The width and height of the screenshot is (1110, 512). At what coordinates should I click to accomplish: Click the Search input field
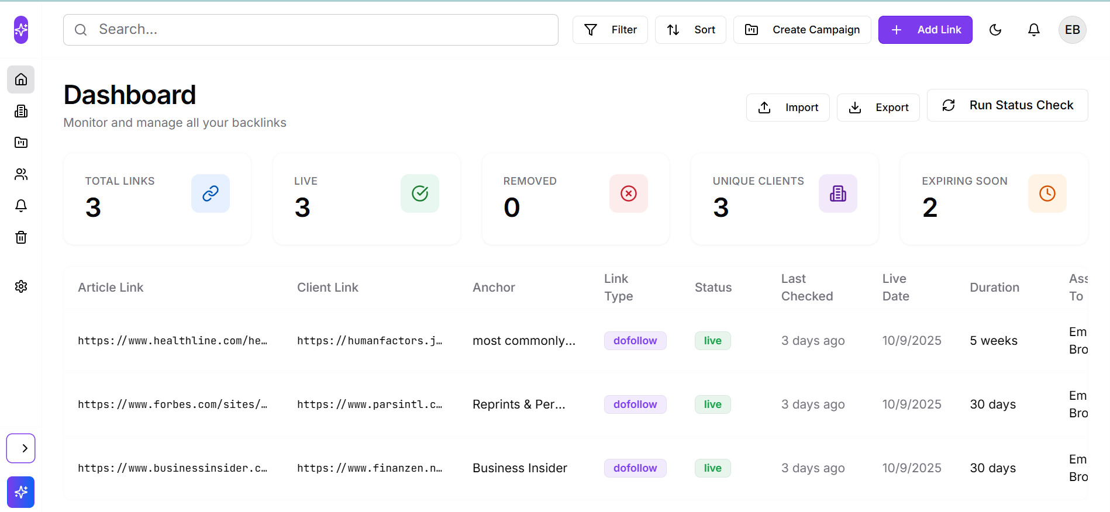(311, 30)
